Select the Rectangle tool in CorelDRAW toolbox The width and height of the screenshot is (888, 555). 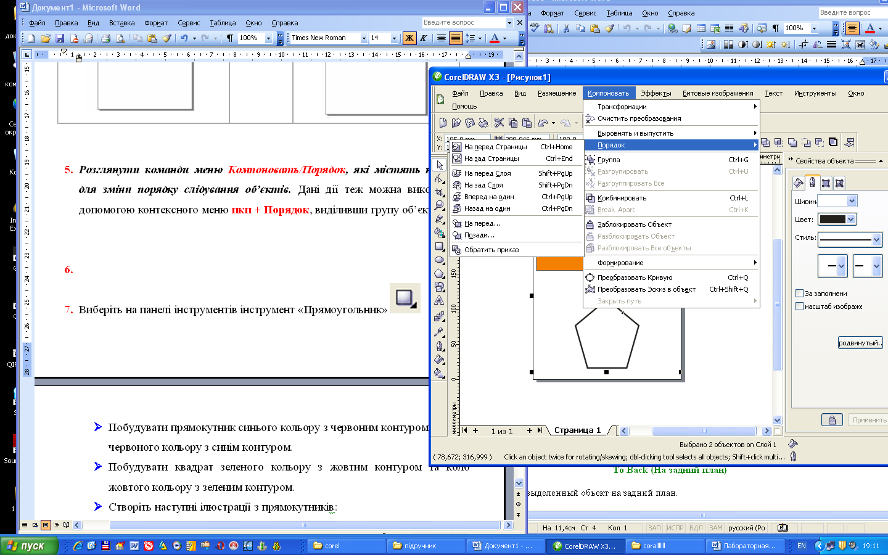[439, 247]
